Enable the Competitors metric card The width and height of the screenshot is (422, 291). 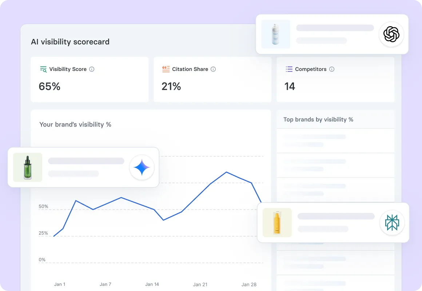pyautogui.click(x=335, y=79)
